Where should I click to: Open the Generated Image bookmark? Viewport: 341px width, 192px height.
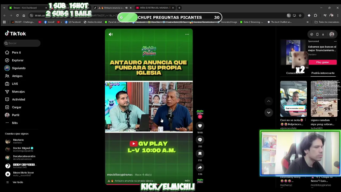(227, 22)
